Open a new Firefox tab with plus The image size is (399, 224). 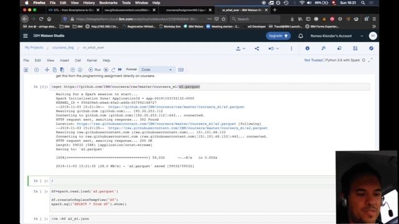[274, 10]
